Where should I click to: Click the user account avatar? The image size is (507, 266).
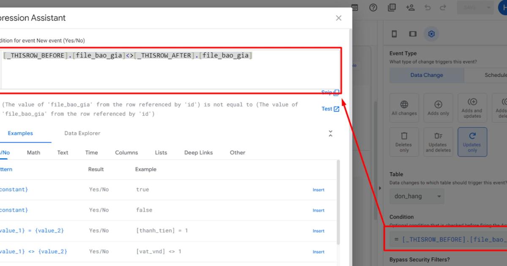(503, 8)
